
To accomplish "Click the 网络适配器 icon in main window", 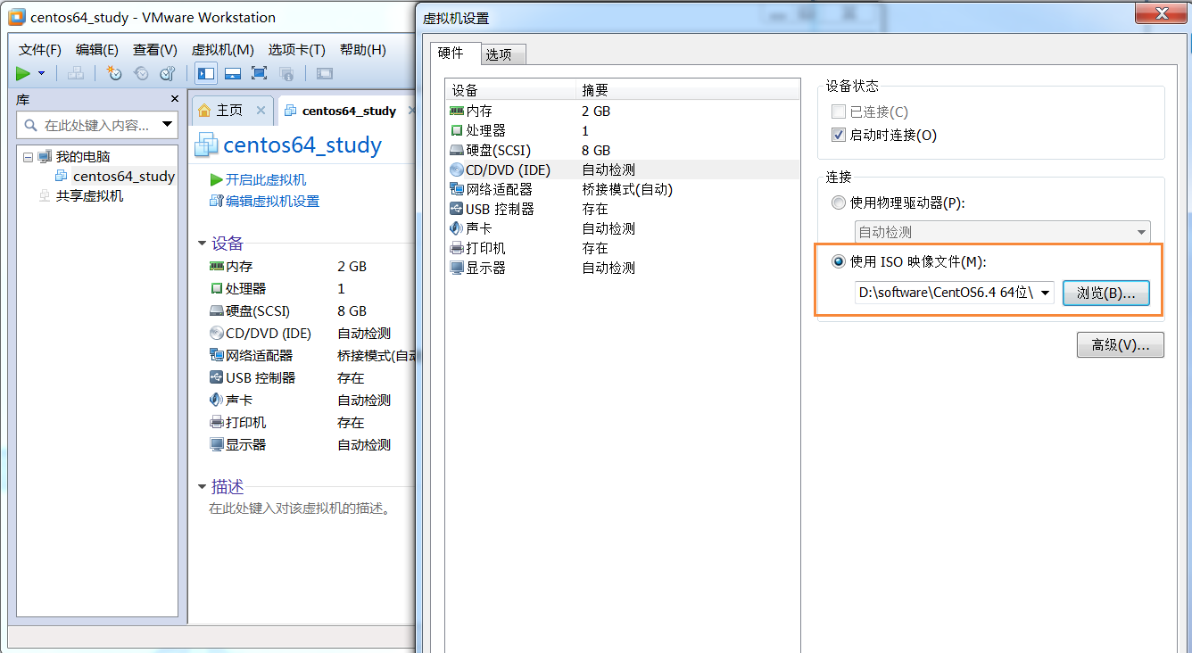I will tap(216, 355).
